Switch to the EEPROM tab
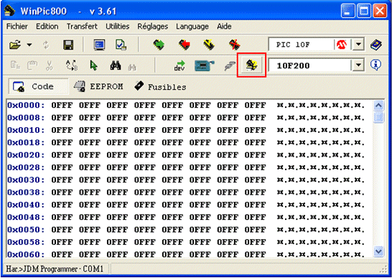 tap(98, 86)
